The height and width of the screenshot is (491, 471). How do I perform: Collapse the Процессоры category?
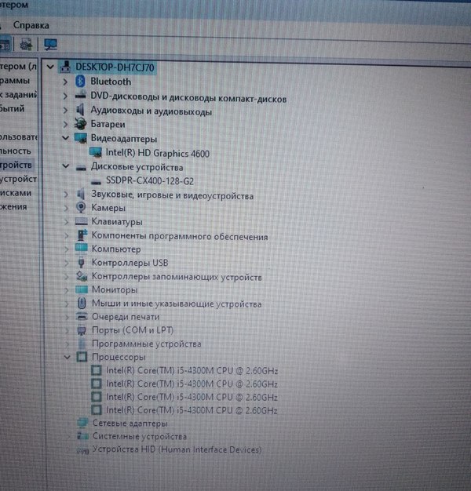click(65, 357)
